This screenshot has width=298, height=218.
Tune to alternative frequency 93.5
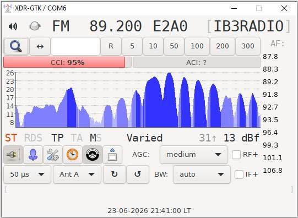[x=270, y=120]
